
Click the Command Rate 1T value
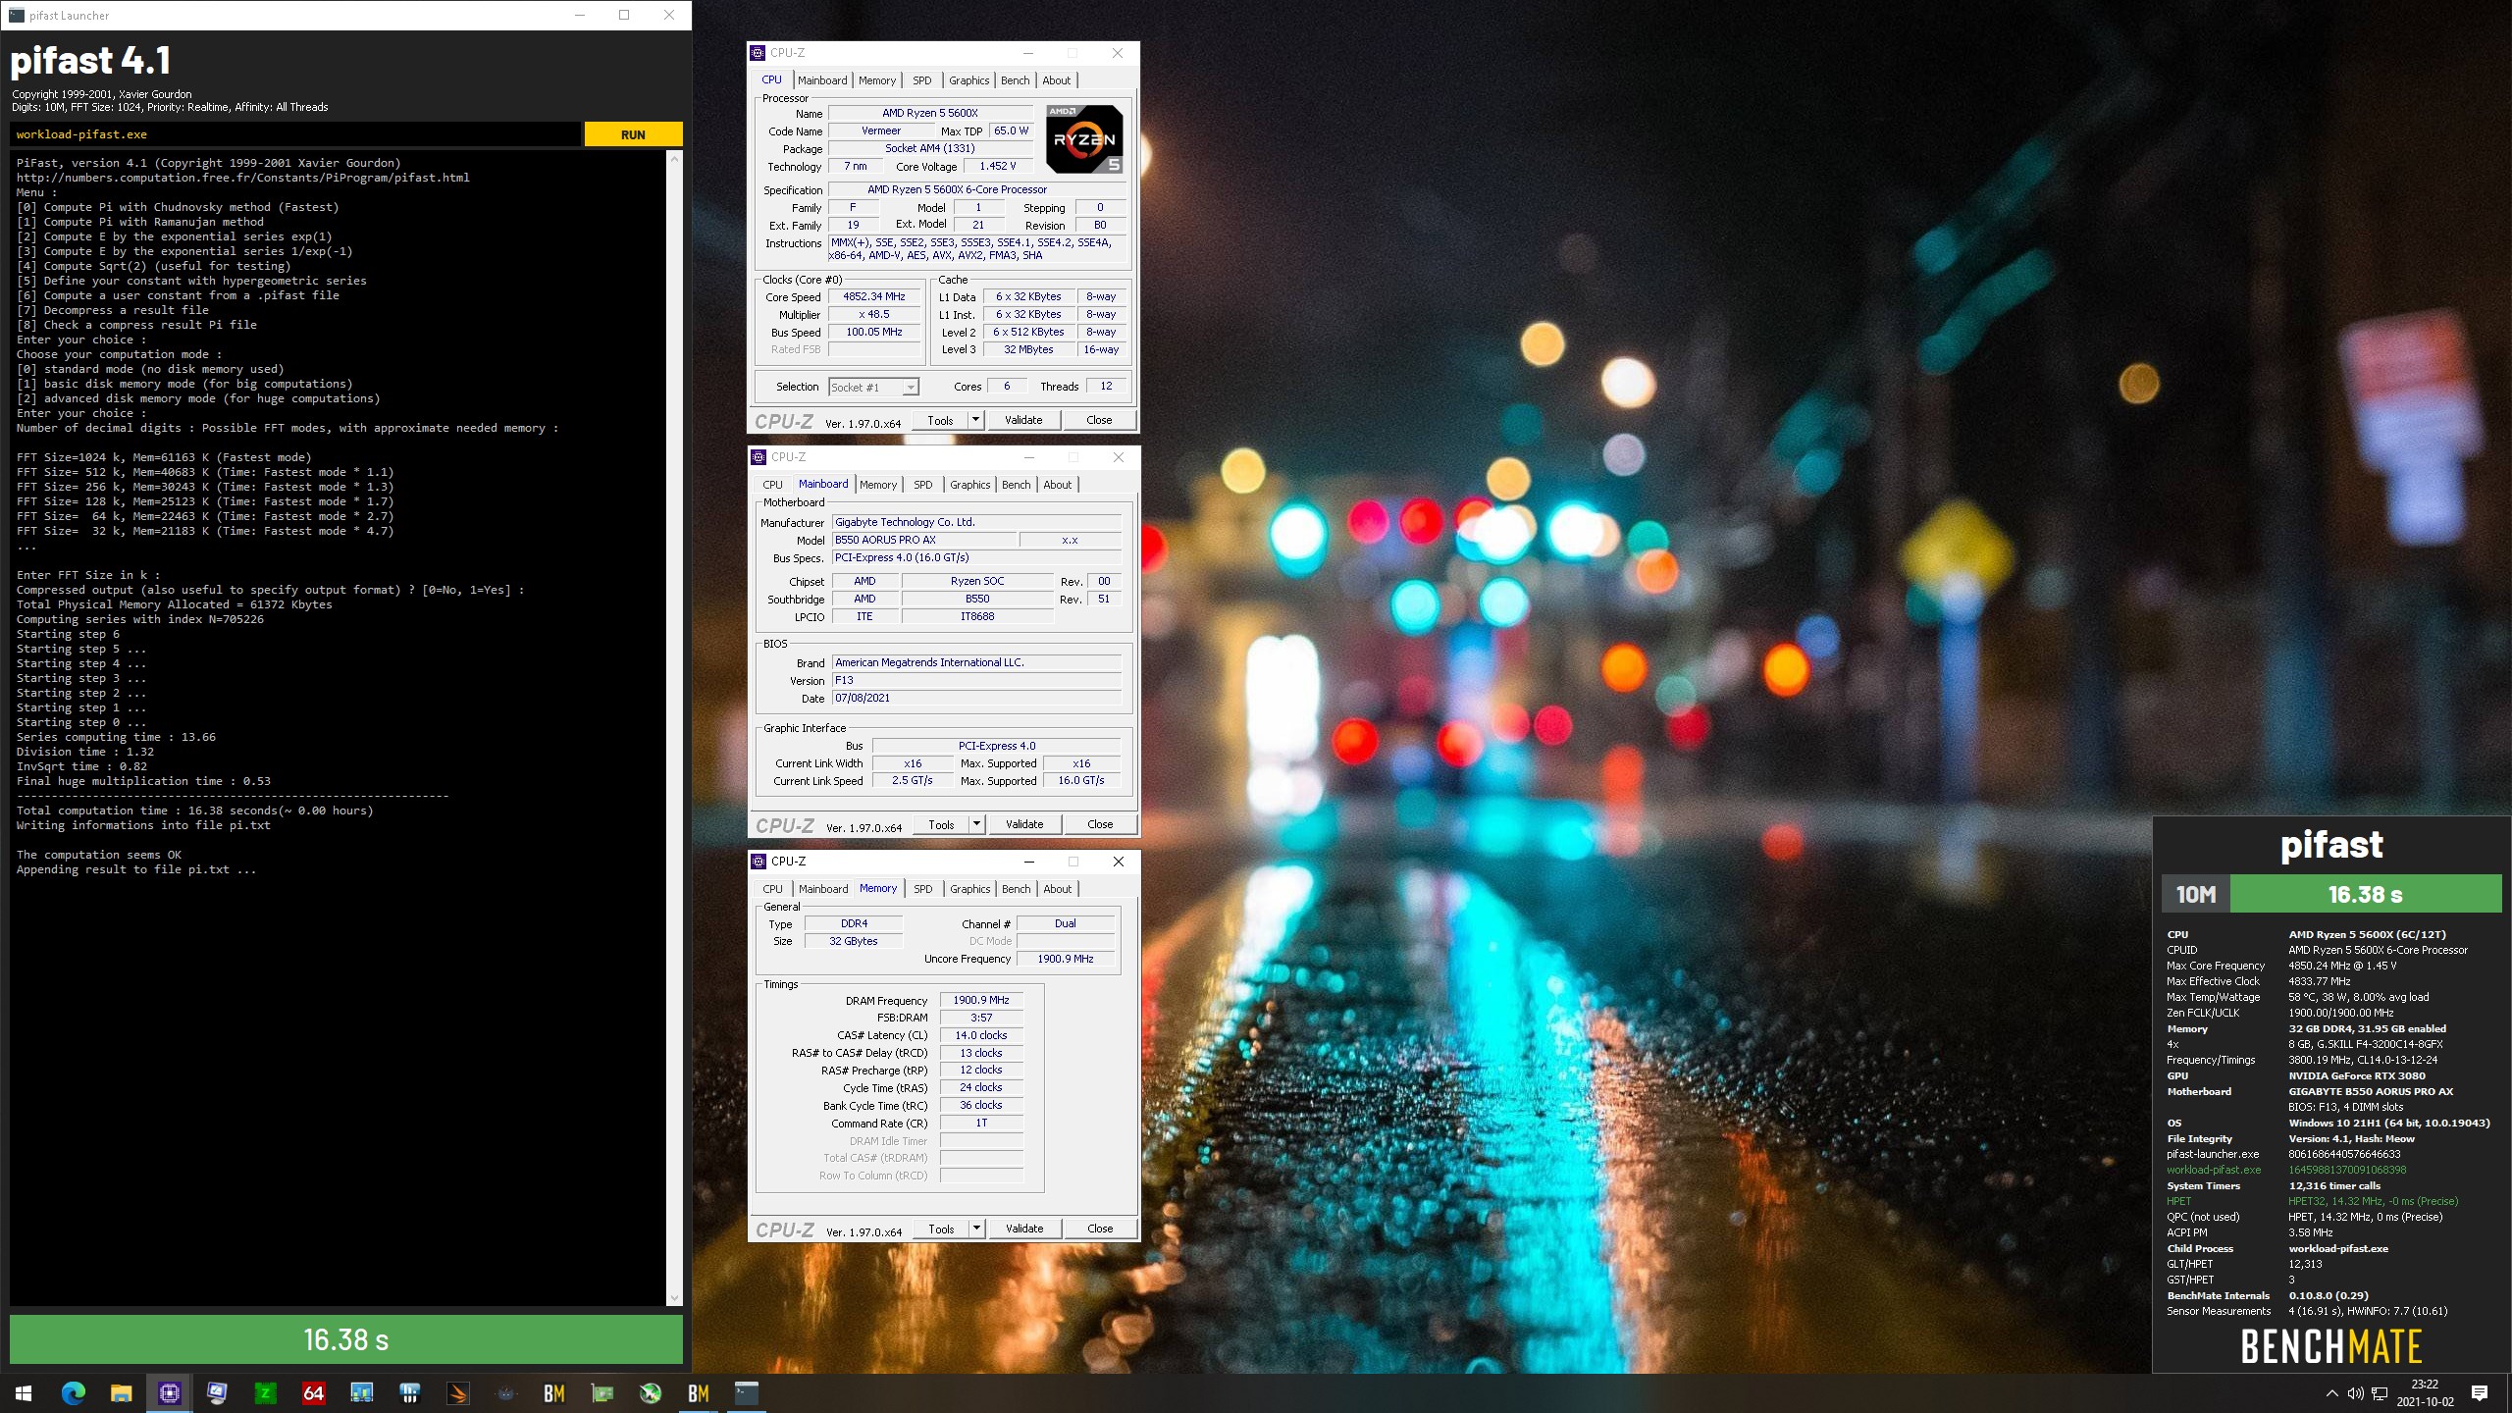point(981,1123)
